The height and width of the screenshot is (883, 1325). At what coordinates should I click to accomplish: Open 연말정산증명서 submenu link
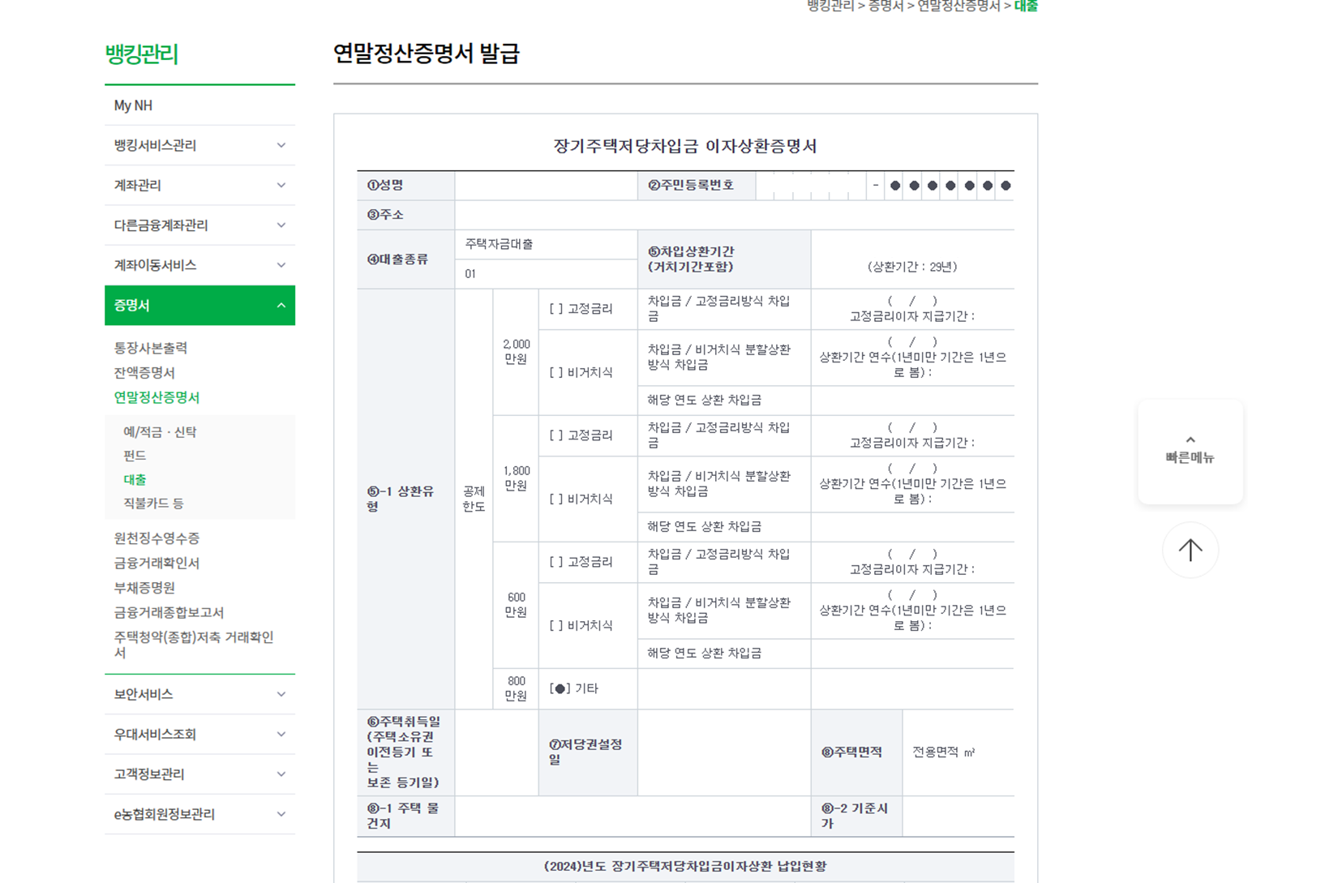(157, 397)
